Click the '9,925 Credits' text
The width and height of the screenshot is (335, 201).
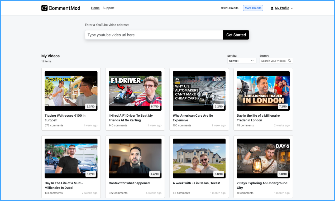pos(229,8)
